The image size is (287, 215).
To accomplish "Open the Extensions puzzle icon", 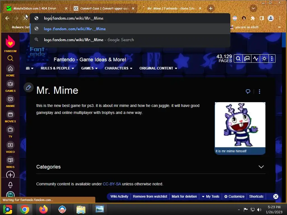I will [x=253, y=18].
